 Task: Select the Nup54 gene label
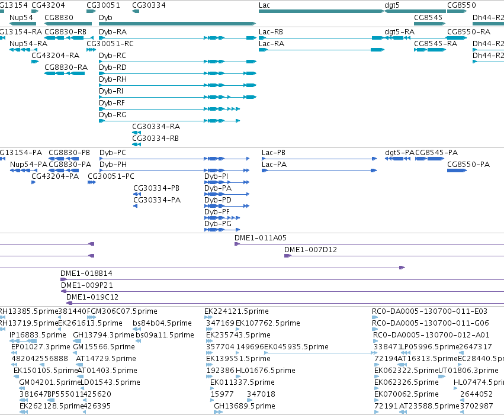click(x=21, y=18)
